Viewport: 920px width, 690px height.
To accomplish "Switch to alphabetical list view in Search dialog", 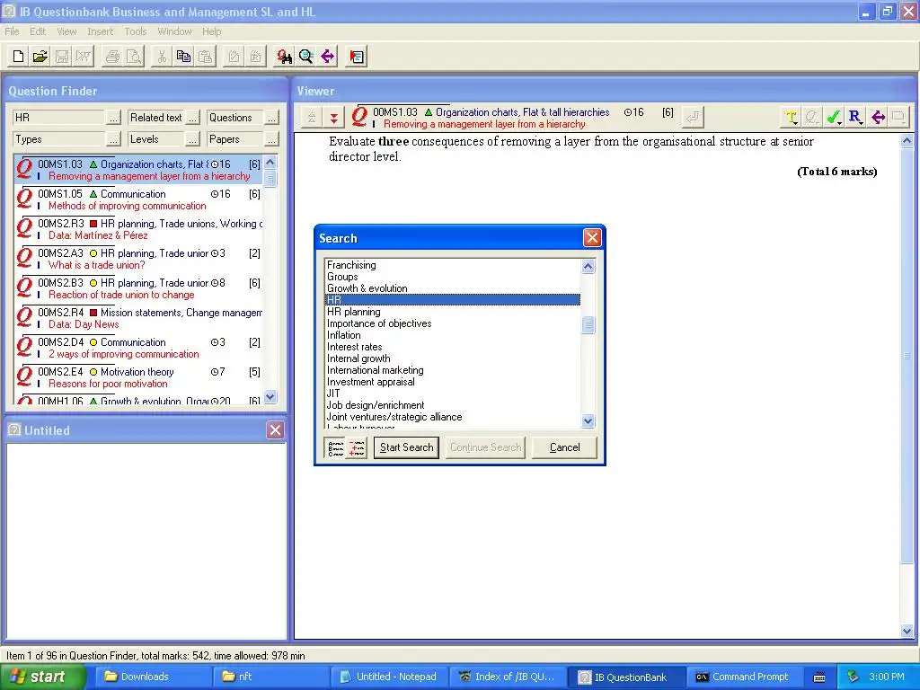I will click(x=336, y=448).
